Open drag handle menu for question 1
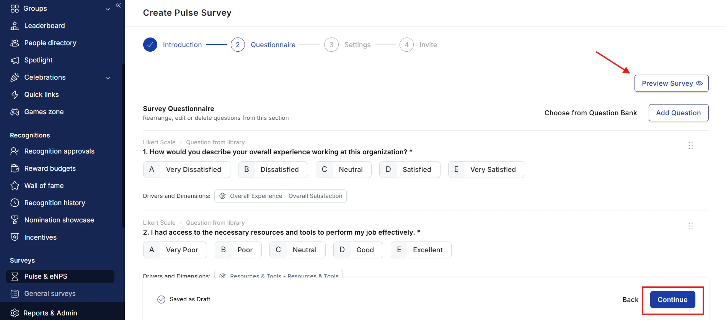726x320 pixels. pyautogui.click(x=690, y=146)
